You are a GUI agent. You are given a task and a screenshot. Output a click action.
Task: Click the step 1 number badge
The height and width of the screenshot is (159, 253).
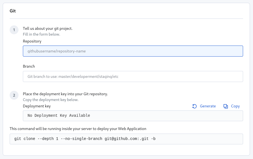[14, 30]
